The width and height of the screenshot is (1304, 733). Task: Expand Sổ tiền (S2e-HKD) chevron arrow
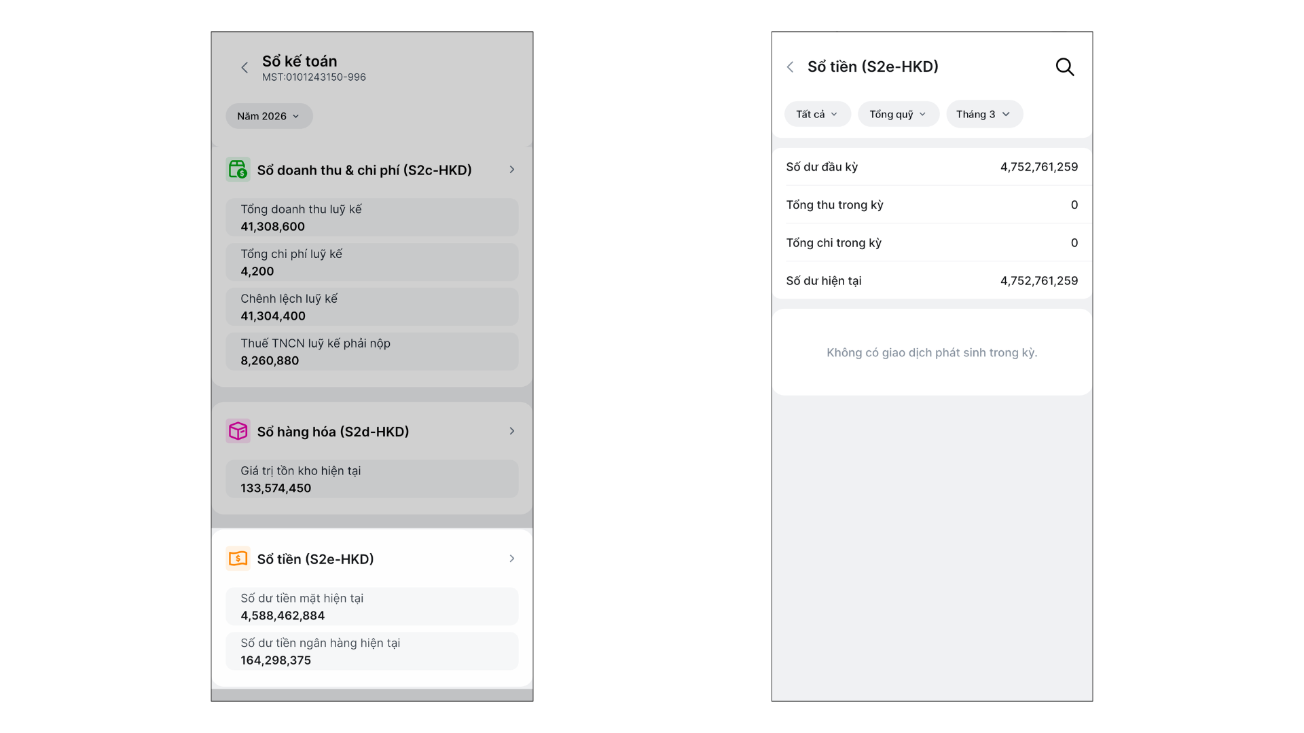click(x=512, y=559)
